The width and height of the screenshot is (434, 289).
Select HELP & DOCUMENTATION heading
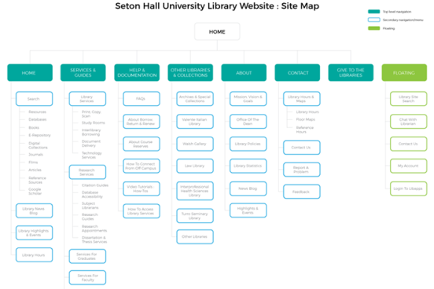tap(137, 73)
